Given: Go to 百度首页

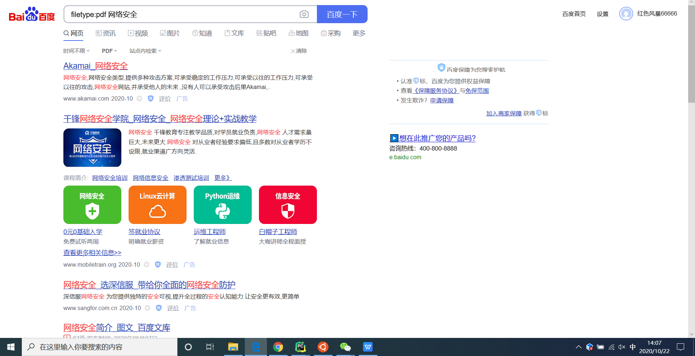Looking at the screenshot, I should [574, 14].
